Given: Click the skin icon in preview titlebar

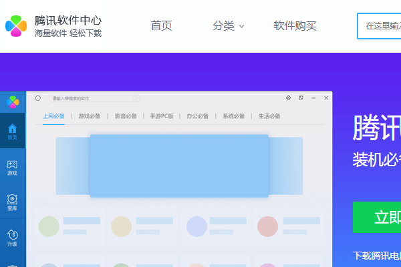Looking at the screenshot, I should [x=288, y=98].
